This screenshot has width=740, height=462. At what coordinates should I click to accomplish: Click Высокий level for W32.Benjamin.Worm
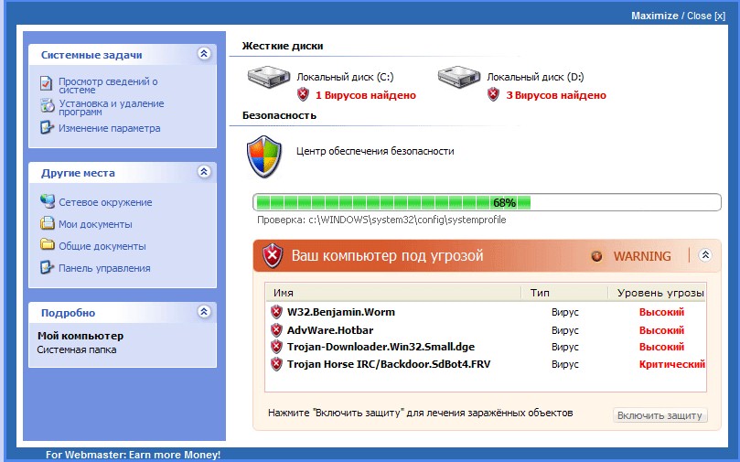pyautogui.click(x=661, y=312)
